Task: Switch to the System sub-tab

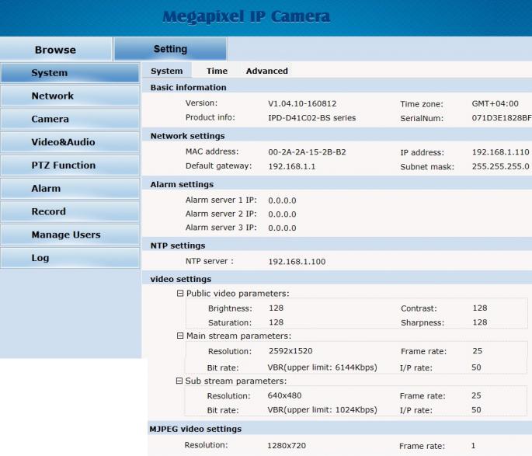Action: click(166, 71)
